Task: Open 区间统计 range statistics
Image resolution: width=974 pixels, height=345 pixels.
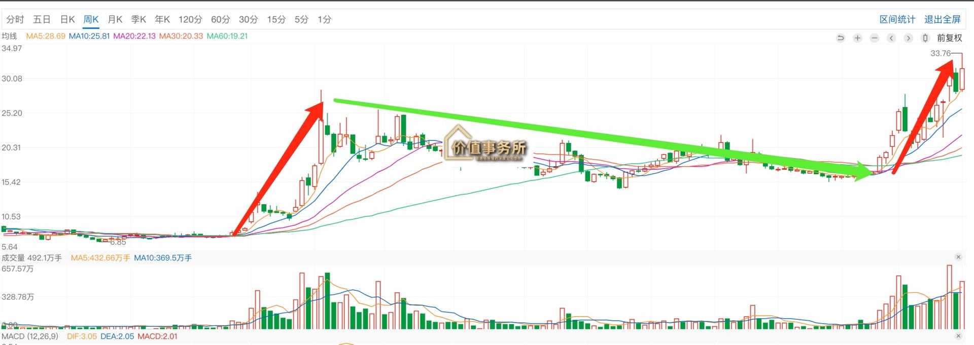Action: (897, 19)
